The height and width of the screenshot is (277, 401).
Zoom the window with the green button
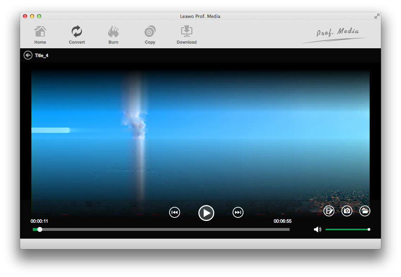pyautogui.click(x=39, y=16)
